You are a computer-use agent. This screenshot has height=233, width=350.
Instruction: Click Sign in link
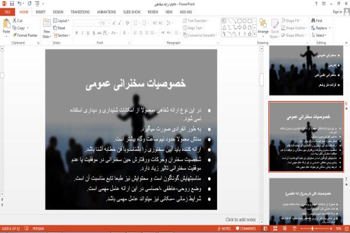click(x=337, y=12)
